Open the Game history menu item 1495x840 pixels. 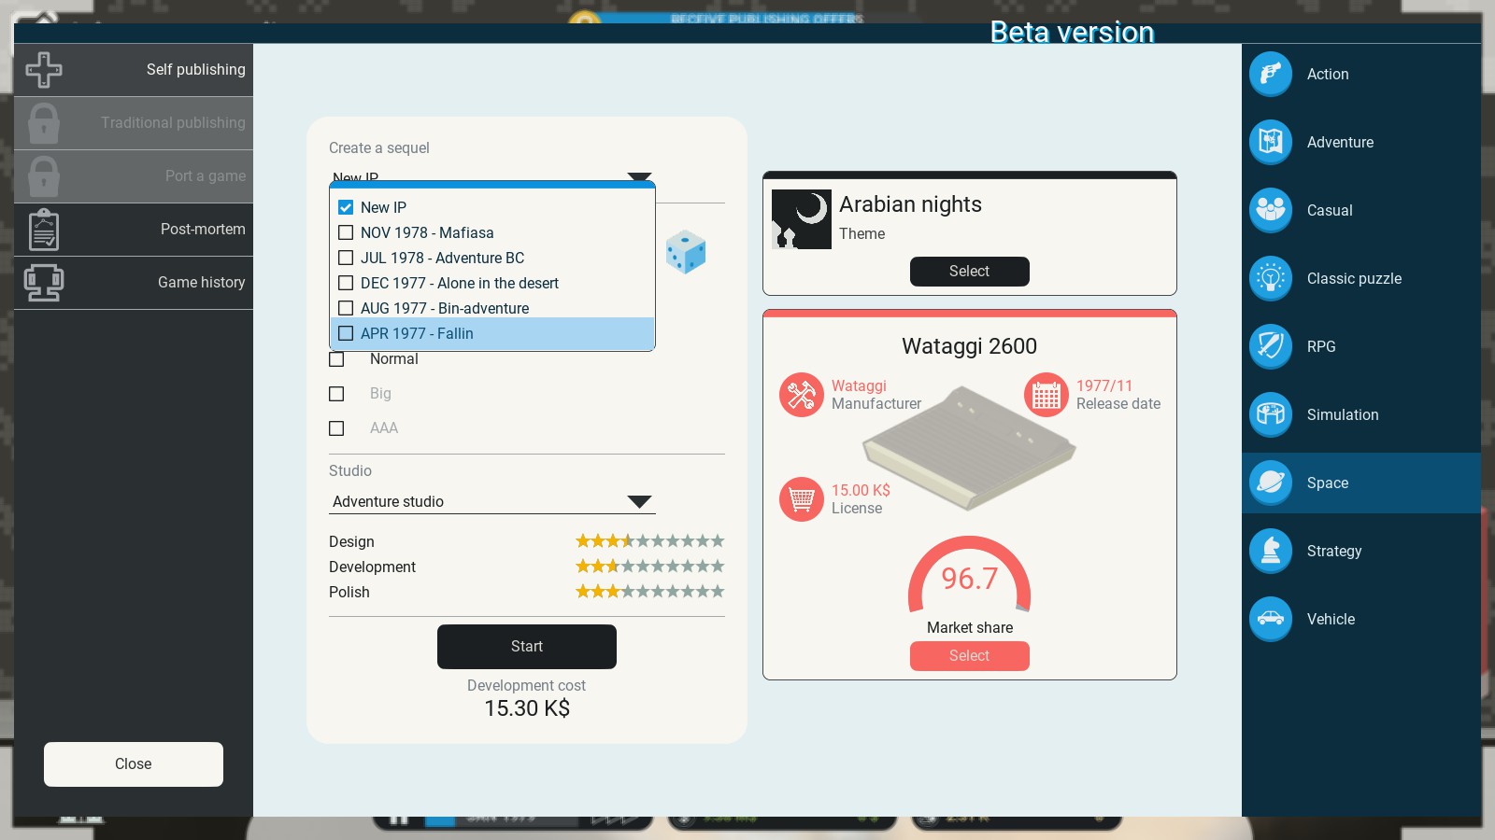(x=134, y=283)
